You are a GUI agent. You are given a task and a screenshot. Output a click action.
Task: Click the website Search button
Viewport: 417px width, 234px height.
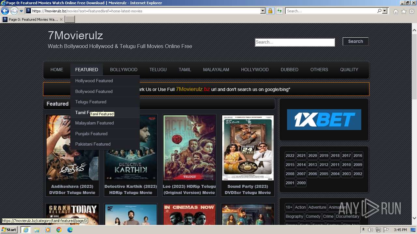click(x=355, y=41)
